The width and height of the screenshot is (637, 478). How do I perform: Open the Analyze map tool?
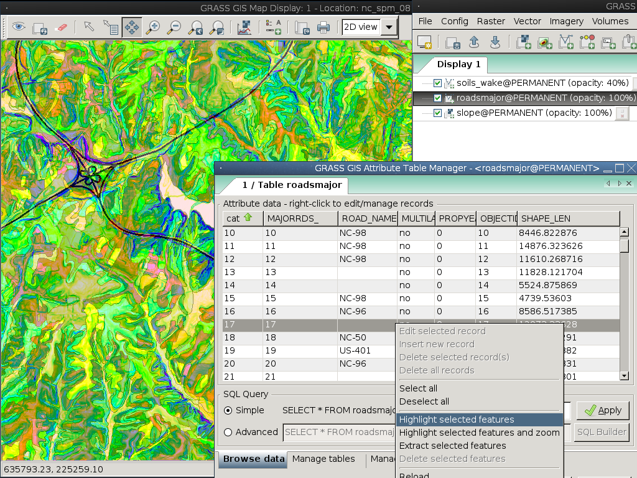point(244,27)
